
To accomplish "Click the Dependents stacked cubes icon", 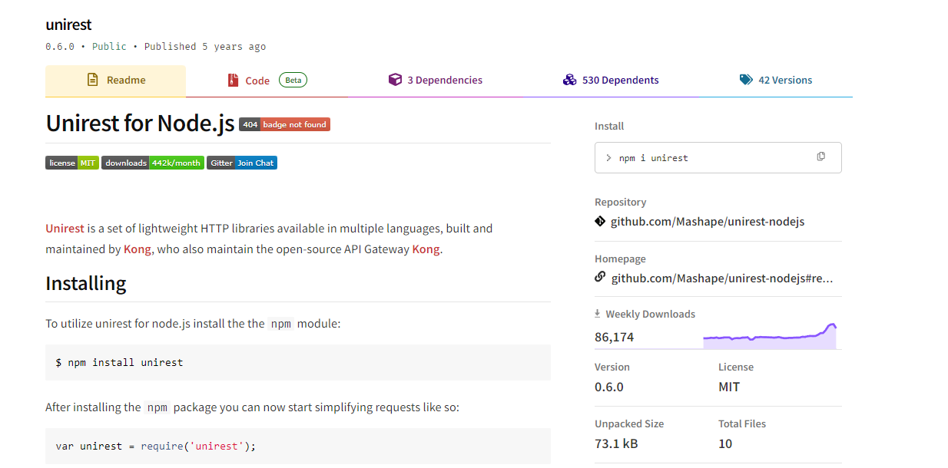I will click(x=569, y=80).
